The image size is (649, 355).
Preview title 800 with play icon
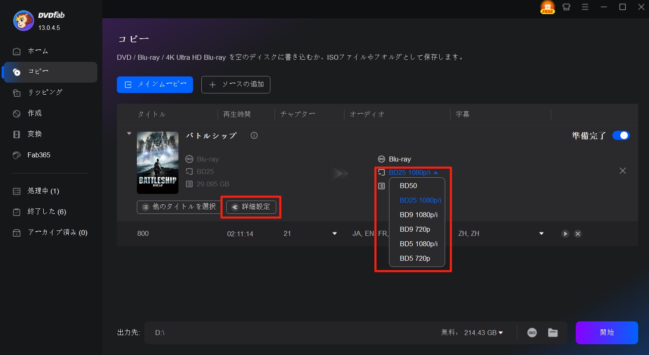click(x=565, y=234)
